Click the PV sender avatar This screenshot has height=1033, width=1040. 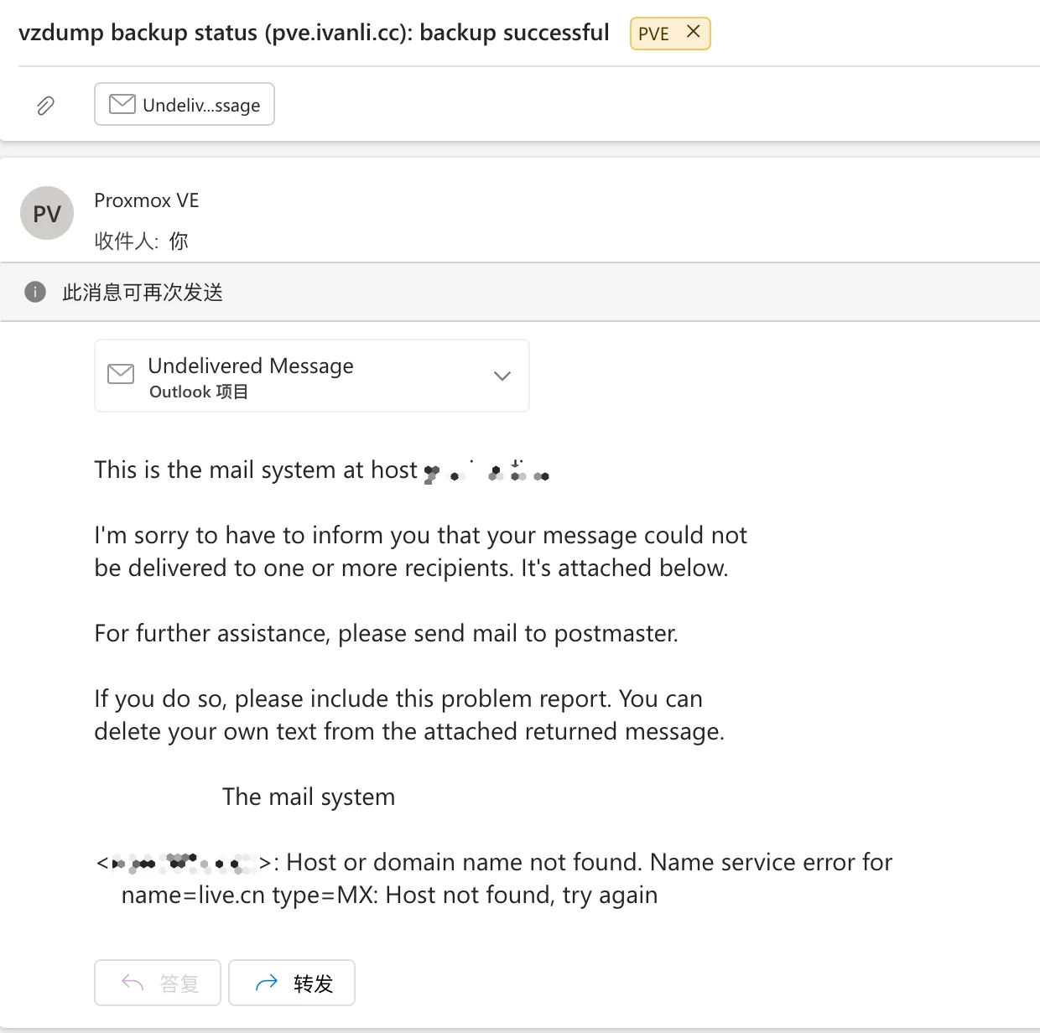coord(47,213)
